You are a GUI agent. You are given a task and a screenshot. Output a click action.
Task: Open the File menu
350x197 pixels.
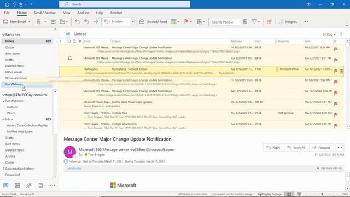coord(7,13)
